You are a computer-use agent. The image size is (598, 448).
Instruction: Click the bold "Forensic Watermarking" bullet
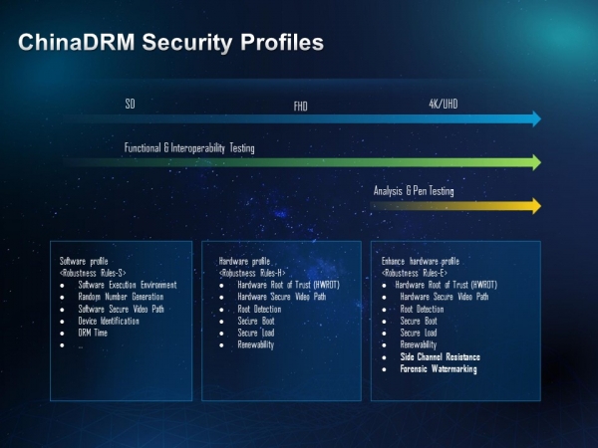(x=439, y=368)
